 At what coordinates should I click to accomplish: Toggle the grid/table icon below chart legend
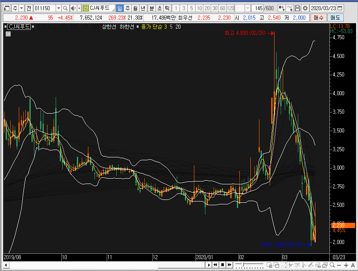(8, 34)
